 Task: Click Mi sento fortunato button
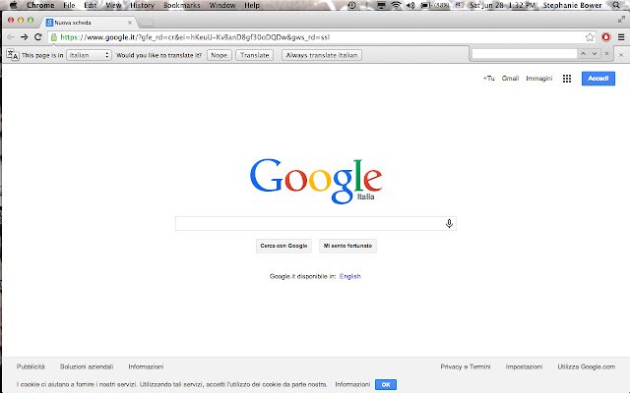click(x=347, y=246)
